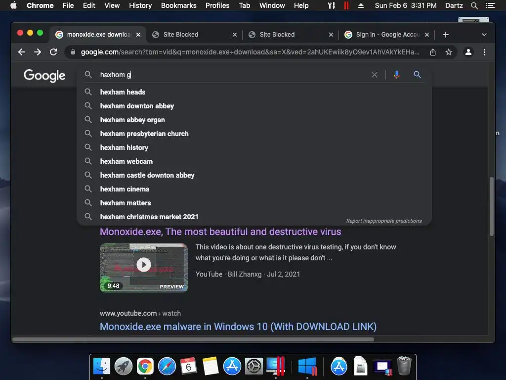Open a new tab with the plus
Viewport: 506px width, 380px height.
(x=446, y=35)
